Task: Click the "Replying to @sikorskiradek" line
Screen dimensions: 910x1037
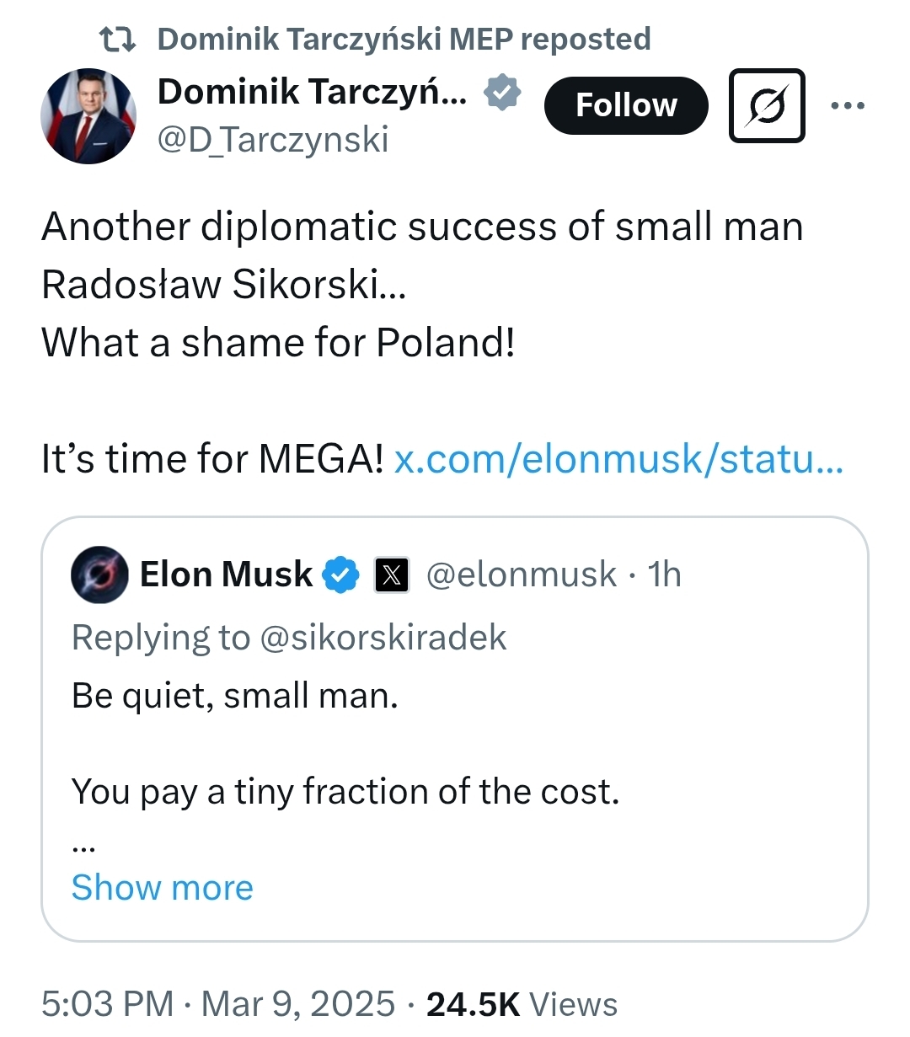Action: point(289,638)
